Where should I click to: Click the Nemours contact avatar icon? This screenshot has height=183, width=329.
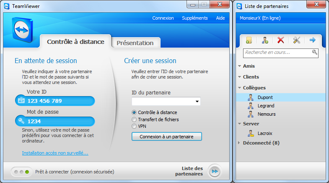(x=251, y=114)
